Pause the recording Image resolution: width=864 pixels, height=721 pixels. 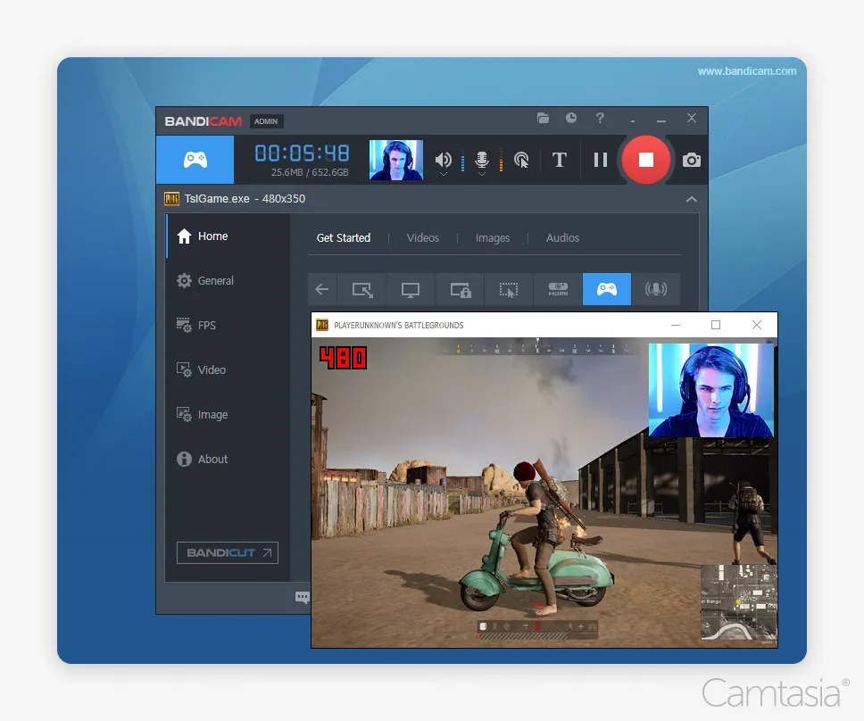[x=600, y=160]
